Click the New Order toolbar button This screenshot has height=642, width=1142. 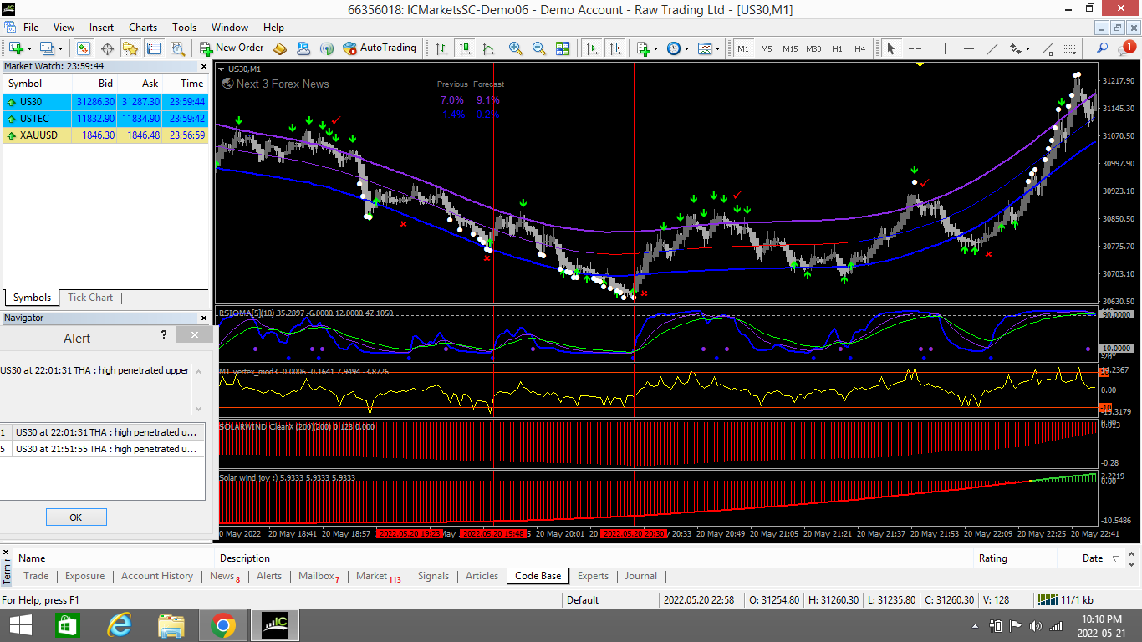click(232, 48)
